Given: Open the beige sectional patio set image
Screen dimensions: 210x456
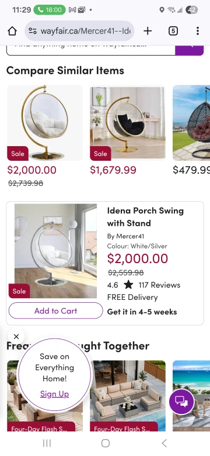Looking at the screenshot, I should 128,396.
